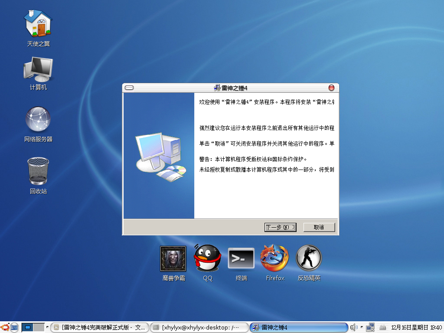The image size is (444, 333).
Task: Click the 雷神之锤4 title bar text
Action: pos(234,88)
